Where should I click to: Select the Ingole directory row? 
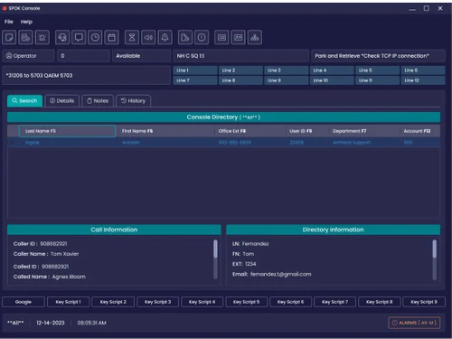point(223,143)
